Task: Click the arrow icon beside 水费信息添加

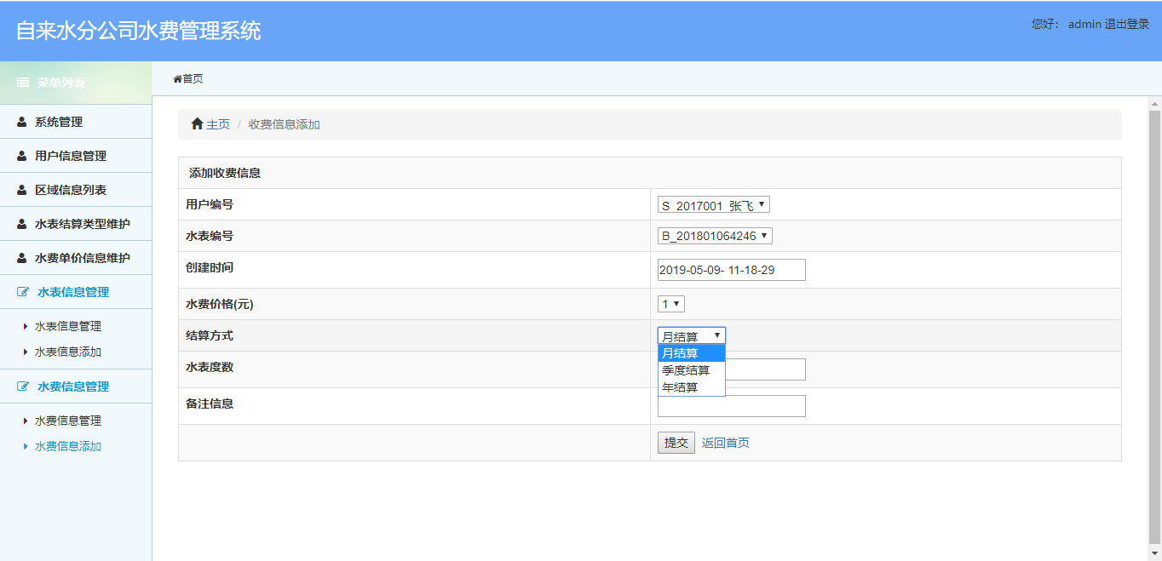Action: click(x=24, y=445)
